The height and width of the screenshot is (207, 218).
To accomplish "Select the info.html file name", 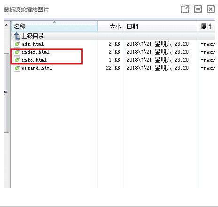I will coord(34,60).
